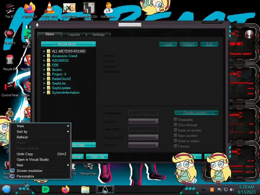Switch to the Settings tab
The height and width of the screenshot is (195, 260).
(99, 35)
